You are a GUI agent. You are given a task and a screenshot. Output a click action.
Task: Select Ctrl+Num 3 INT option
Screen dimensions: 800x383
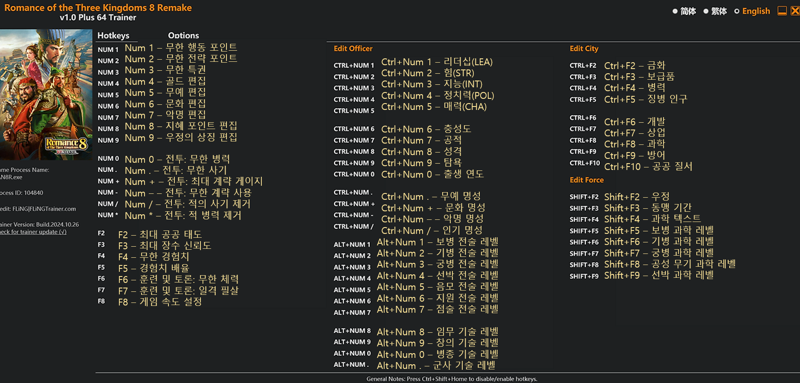[432, 84]
